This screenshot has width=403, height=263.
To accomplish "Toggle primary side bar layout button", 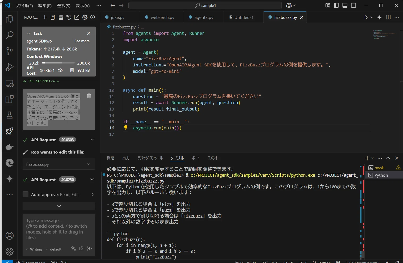I will [x=336, y=5].
